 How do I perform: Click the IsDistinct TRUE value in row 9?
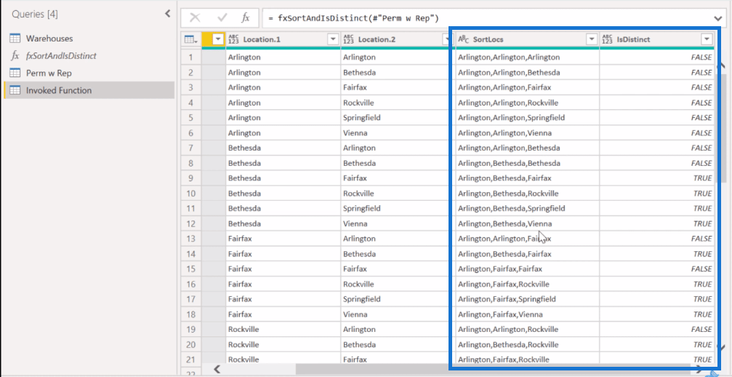coord(702,178)
